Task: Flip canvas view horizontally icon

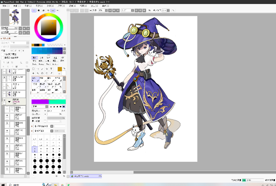Action: pyautogui.click(x=149, y=10)
